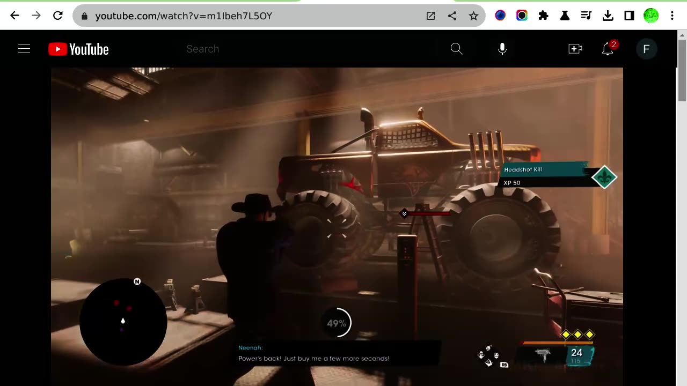Image resolution: width=687 pixels, height=386 pixels.
Task: Go to YouTube home via logo
Action: 78,49
